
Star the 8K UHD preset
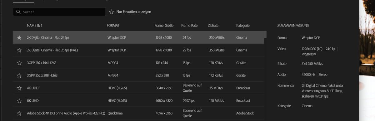19,101
